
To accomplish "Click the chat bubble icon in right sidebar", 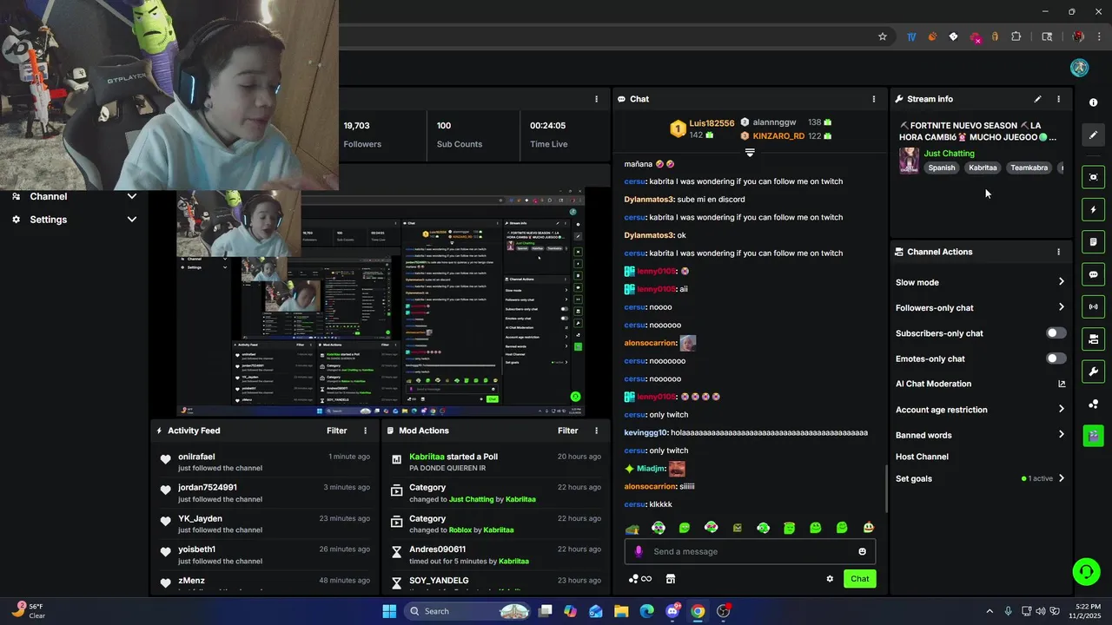I will pyautogui.click(x=1093, y=274).
